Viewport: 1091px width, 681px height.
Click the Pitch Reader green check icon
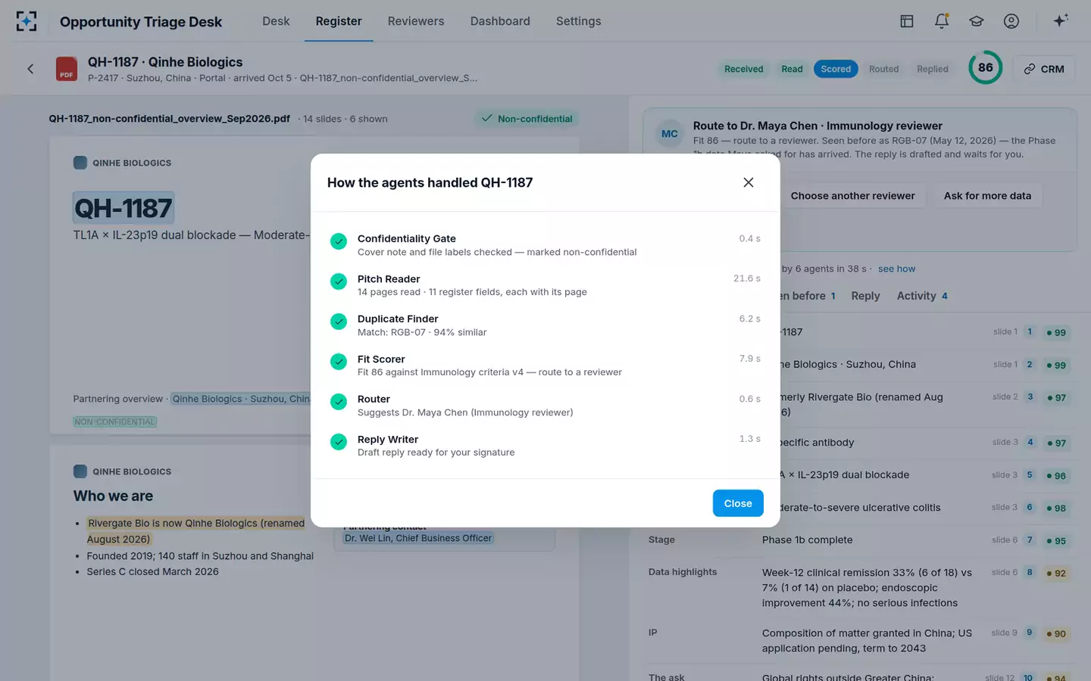click(x=339, y=281)
